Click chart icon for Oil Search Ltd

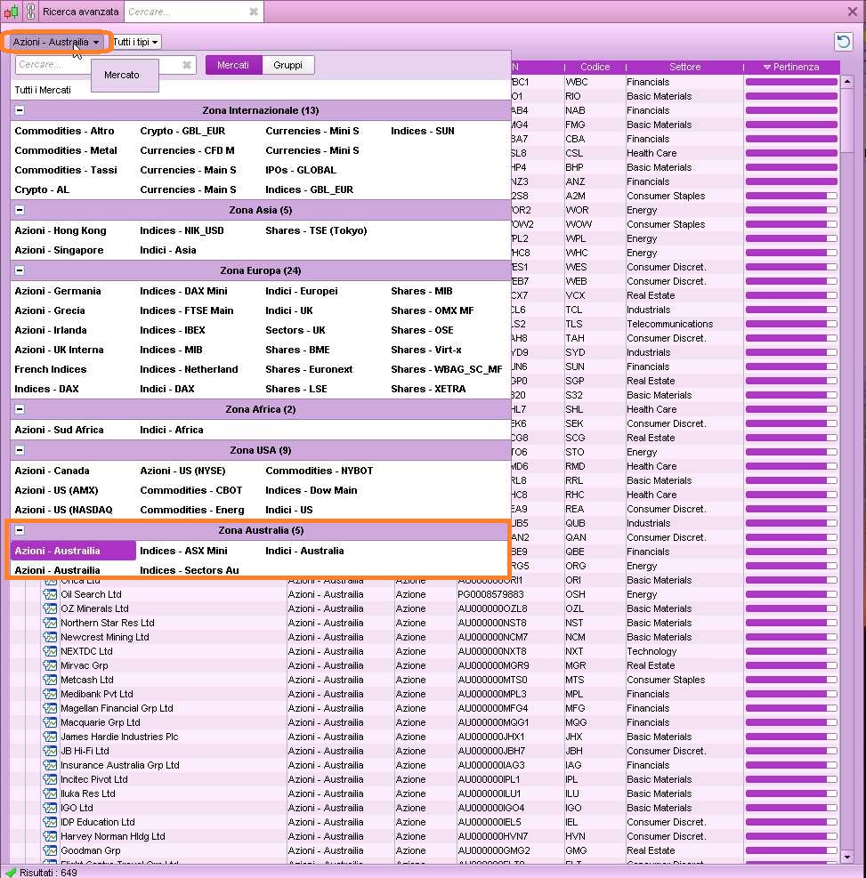(x=51, y=594)
